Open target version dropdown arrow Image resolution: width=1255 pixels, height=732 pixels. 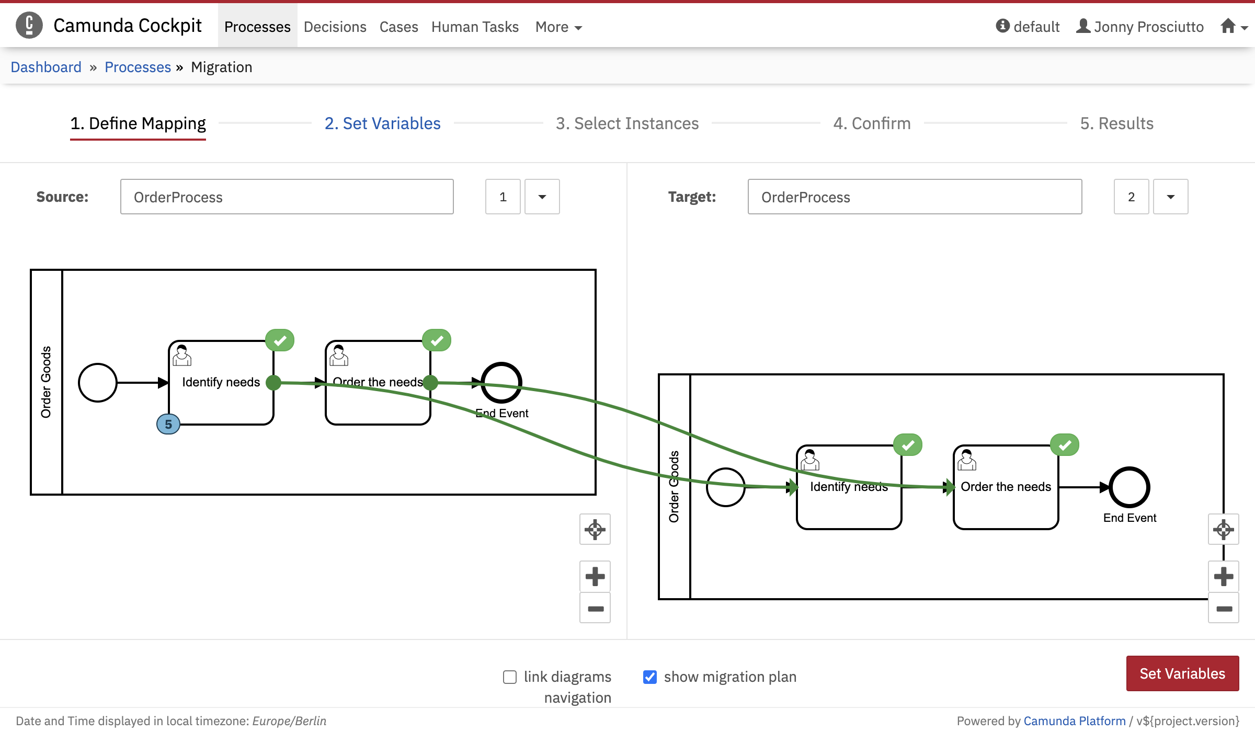pyautogui.click(x=1171, y=197)
